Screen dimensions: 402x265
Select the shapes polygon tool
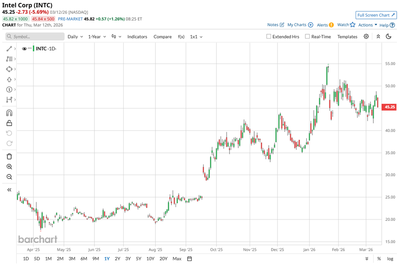(9, 69)
